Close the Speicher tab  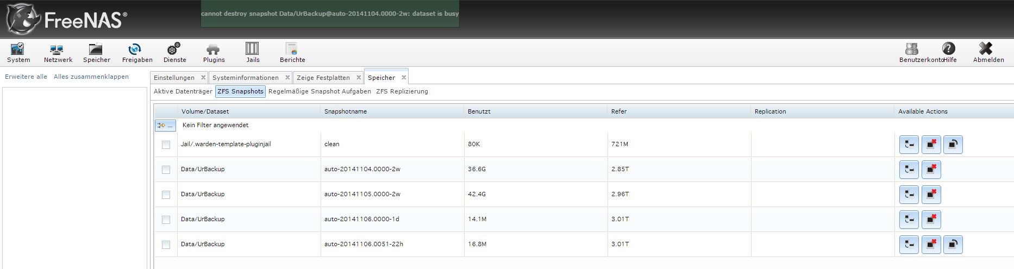pyautogui.click(x=404, y=78)
